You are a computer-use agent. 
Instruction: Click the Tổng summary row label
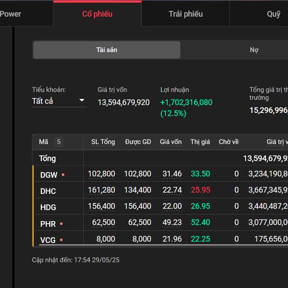pos(48,158)
